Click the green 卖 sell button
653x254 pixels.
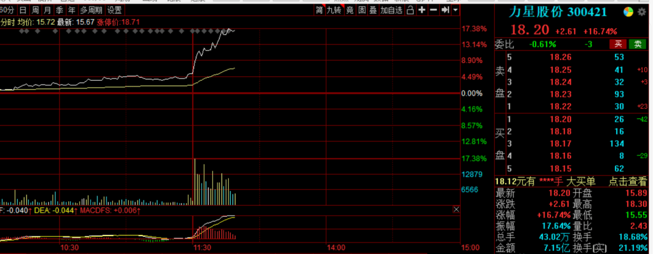click(x=637, y=45)
